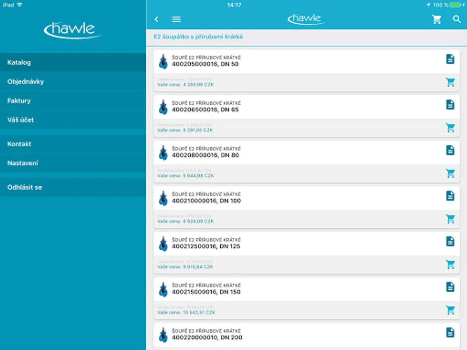Open document icon for DN 200 item

[450, 332]
